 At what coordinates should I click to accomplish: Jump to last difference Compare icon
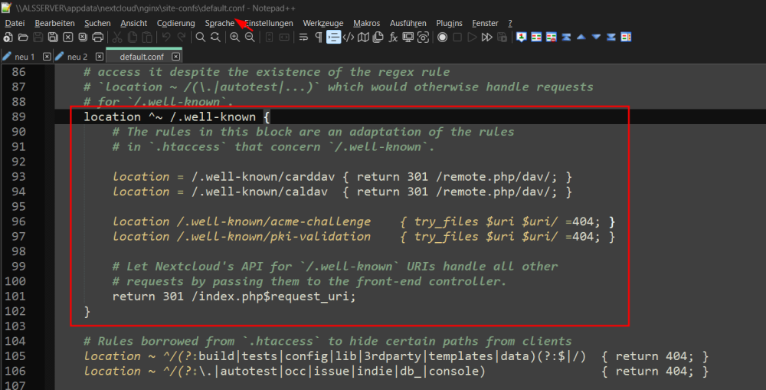pos(611,37)
